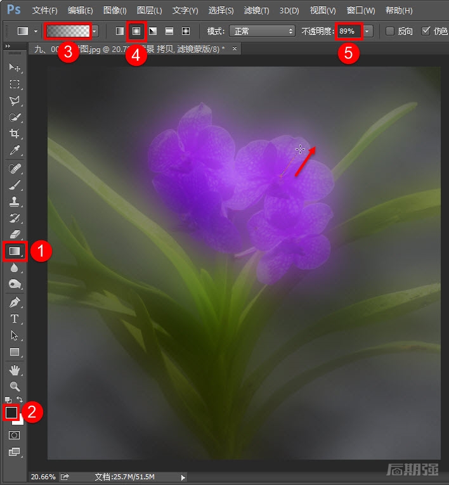Screen dimensions: 449x485
Task: Click the foreground color swatch
Action: 11,412
